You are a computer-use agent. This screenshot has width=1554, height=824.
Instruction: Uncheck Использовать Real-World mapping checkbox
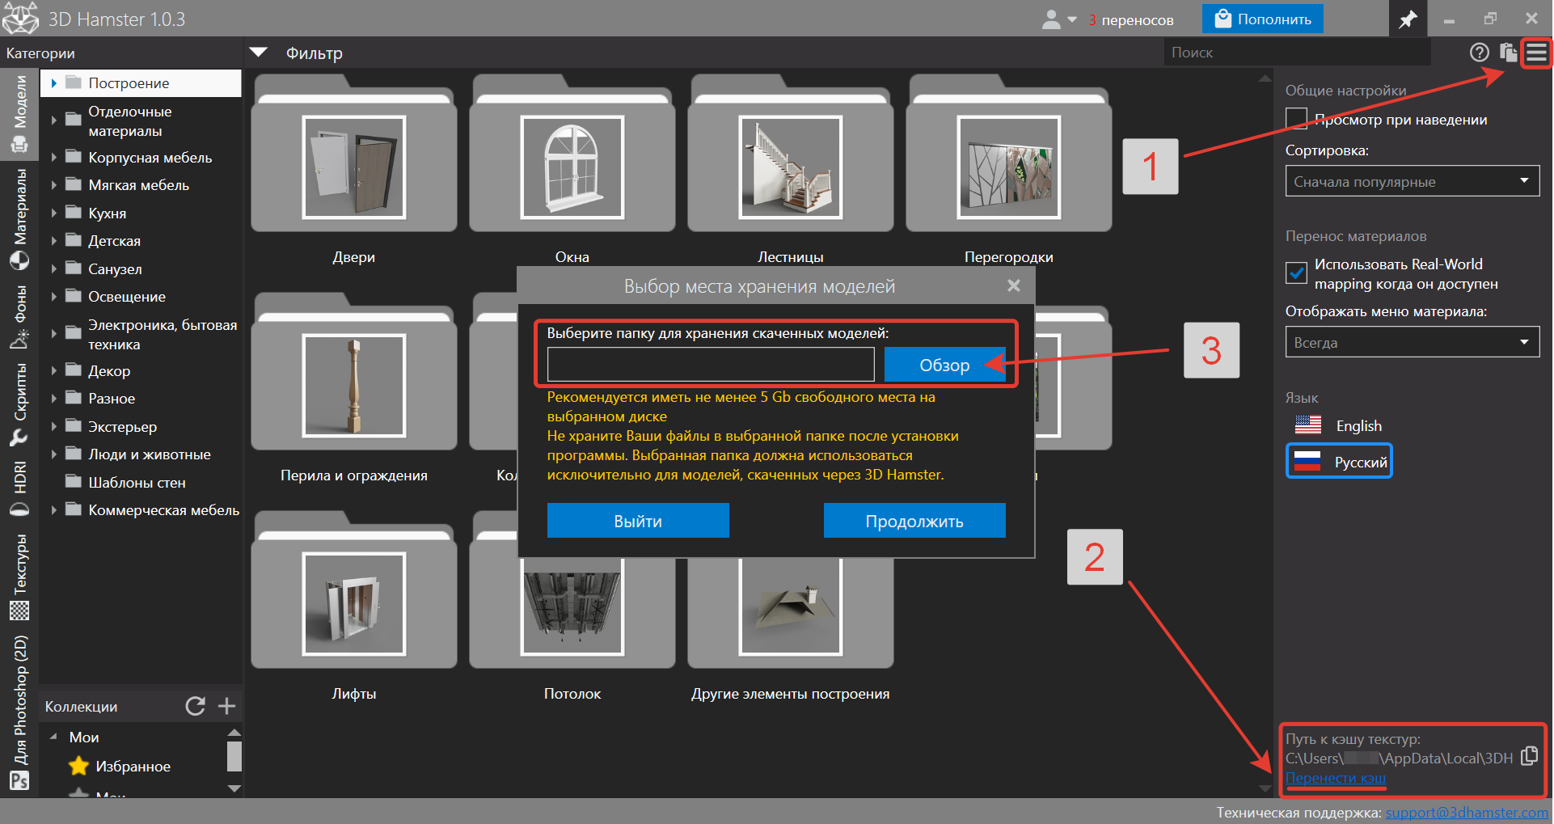pos(1296,273)
